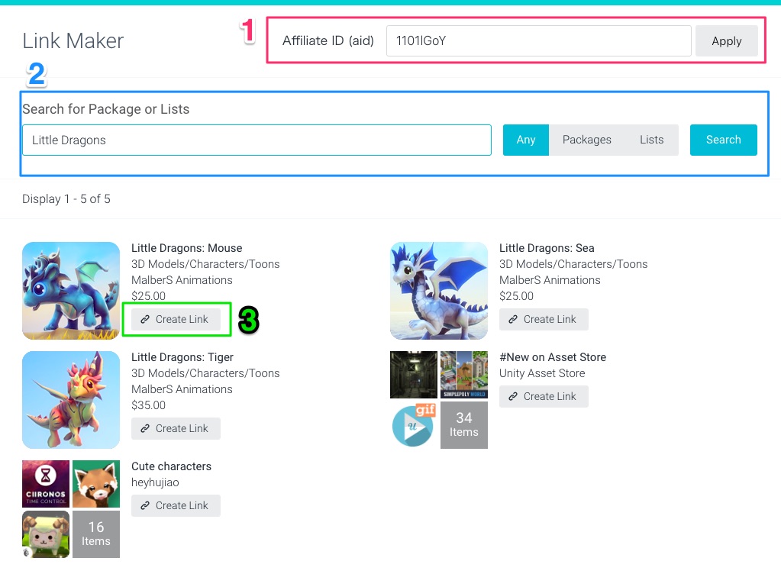Screen dimensions: 781x574
Task: Click the heyhujiao author name
Action: (155, 482)
